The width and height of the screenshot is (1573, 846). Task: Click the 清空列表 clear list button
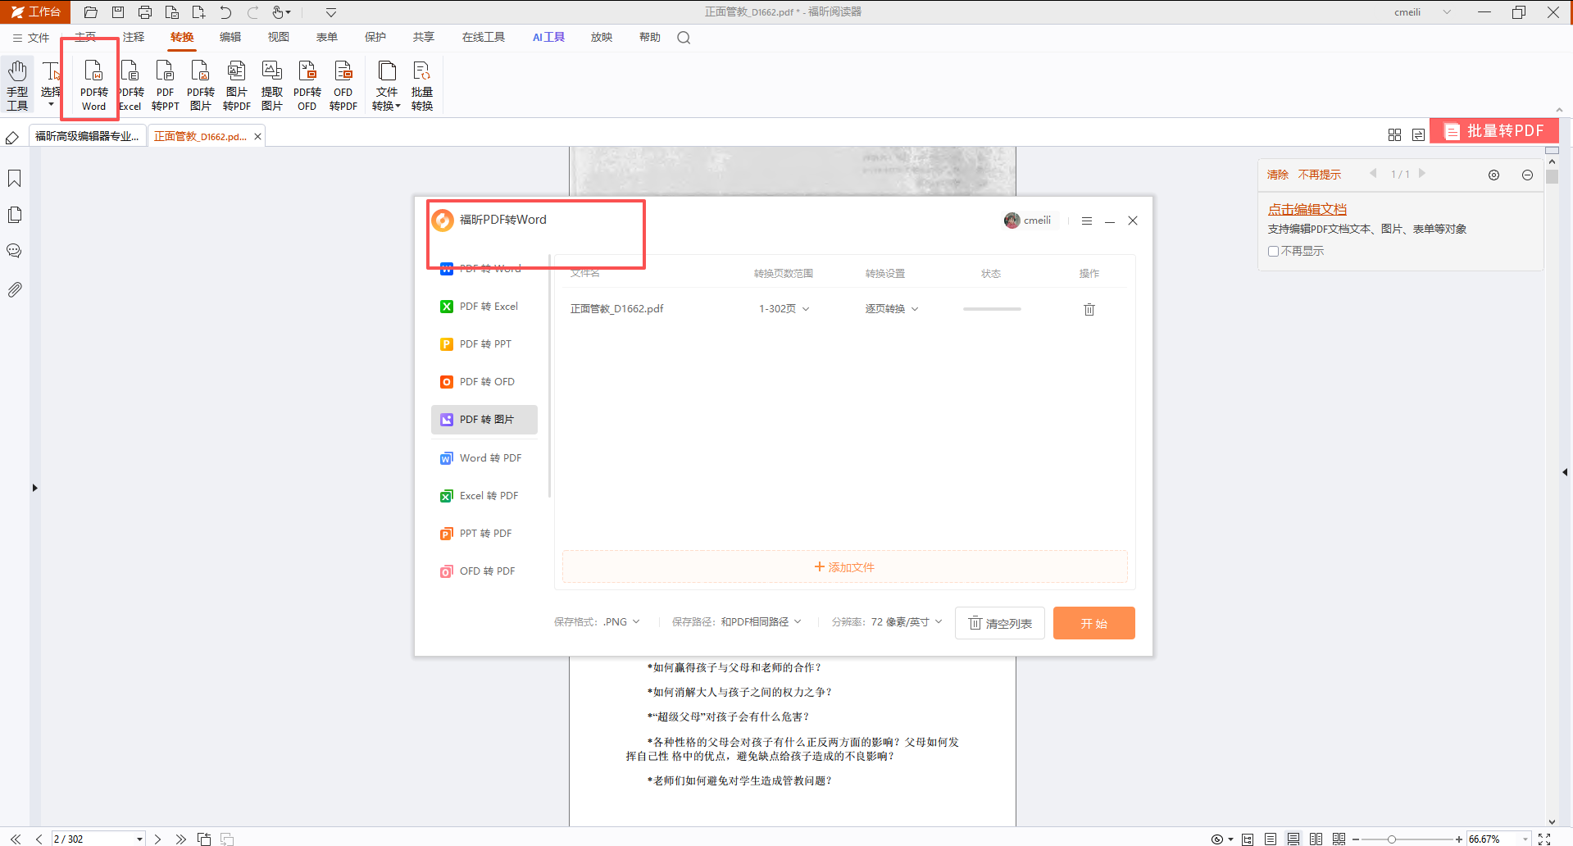point(1000,623)
